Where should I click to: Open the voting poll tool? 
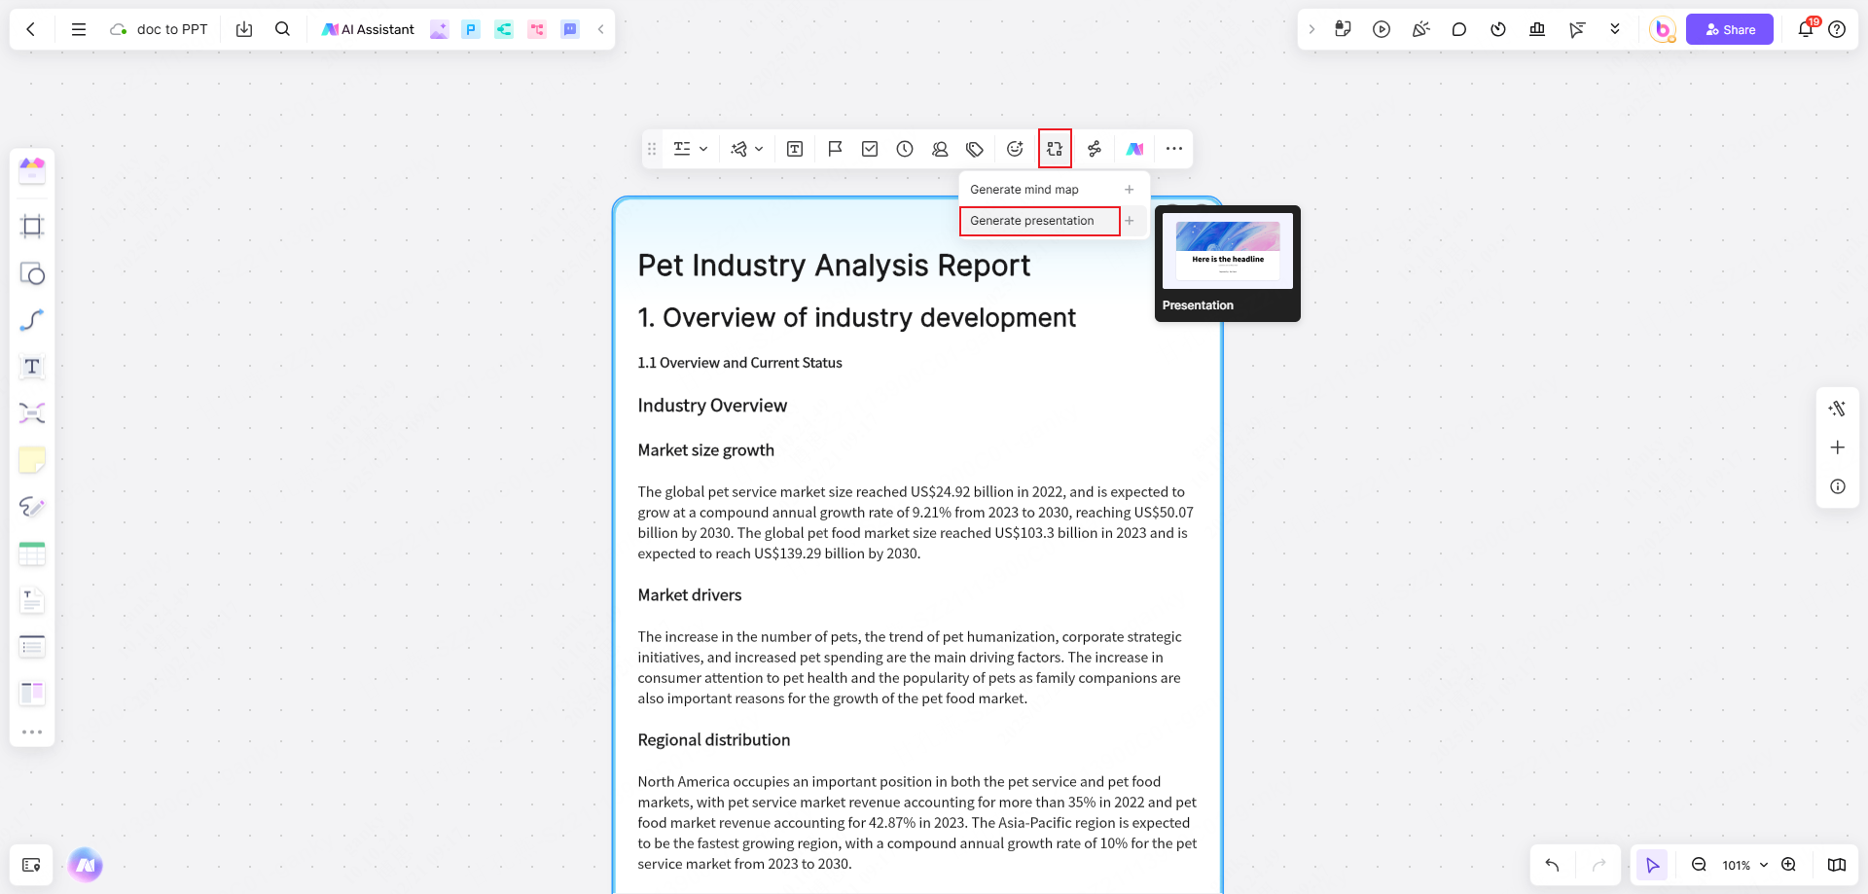1537,29
